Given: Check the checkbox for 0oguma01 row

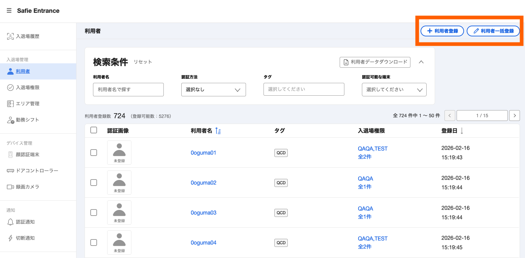Looking at the screenshot, I should coord(94,153).
